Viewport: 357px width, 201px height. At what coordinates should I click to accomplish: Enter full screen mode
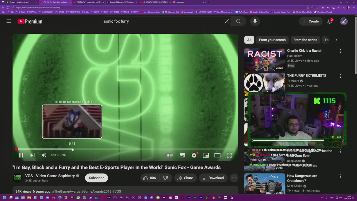coord(229,155)
